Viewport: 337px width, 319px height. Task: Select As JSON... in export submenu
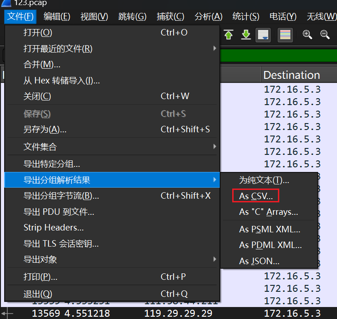click(259, 261)
